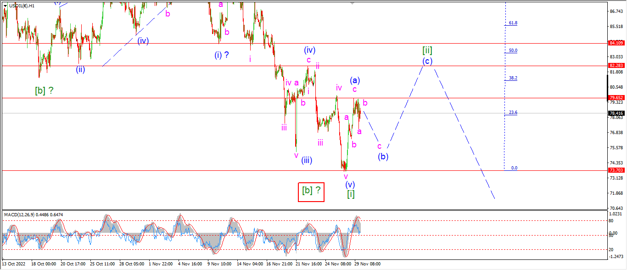Click the green [i] wave label
This screenshot has width=627, height=270.
click(x=351, y=194)
